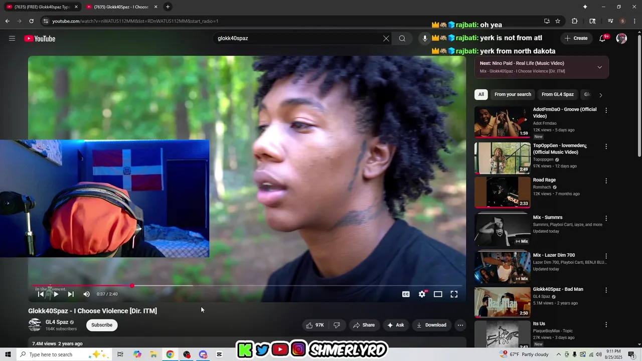Open TopOppGen lovemeden video title
The image size is (642, 361).
pos(560,149)
